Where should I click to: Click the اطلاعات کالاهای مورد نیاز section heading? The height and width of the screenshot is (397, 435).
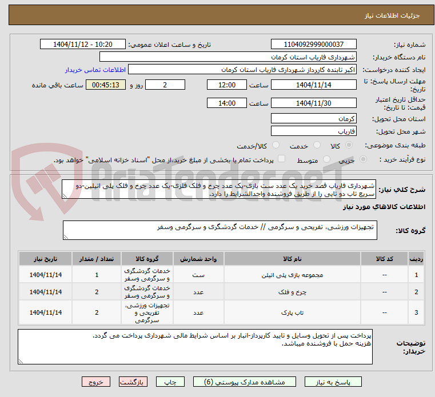point(384,207)
